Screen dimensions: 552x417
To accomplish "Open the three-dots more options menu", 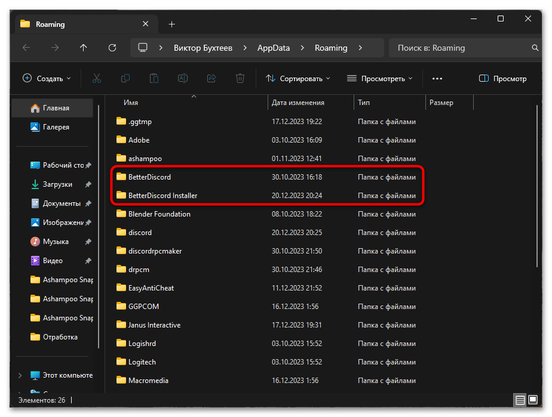I will tap(437, 78).
